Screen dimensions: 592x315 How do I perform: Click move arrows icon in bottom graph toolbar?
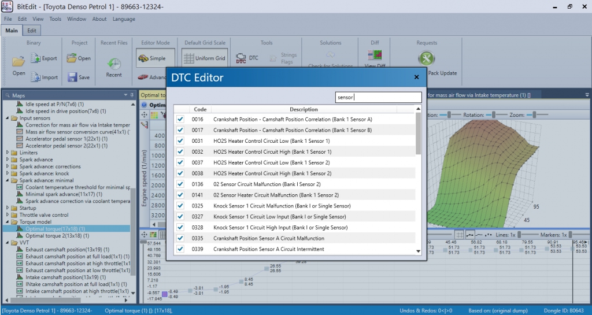pos(144,235)
